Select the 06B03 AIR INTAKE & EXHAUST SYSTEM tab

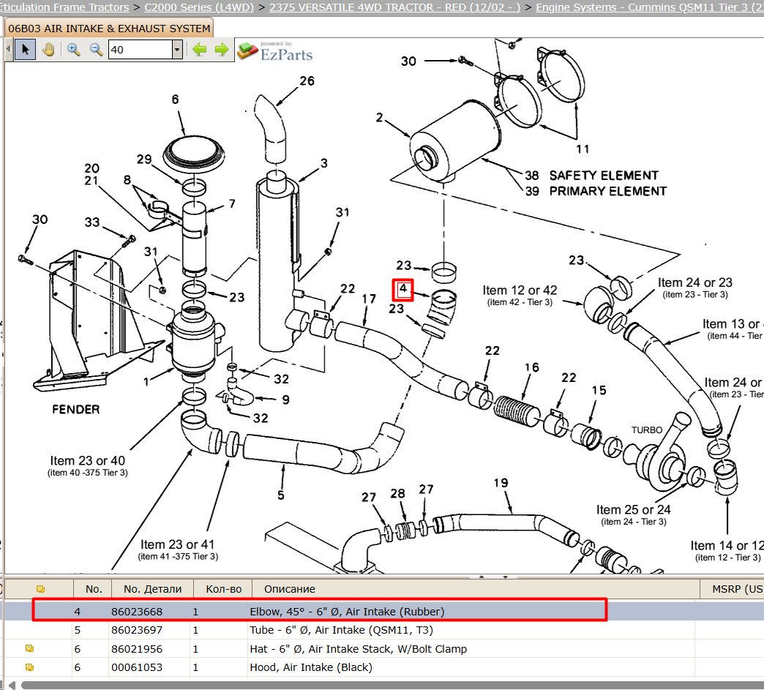tap(109, 29)
